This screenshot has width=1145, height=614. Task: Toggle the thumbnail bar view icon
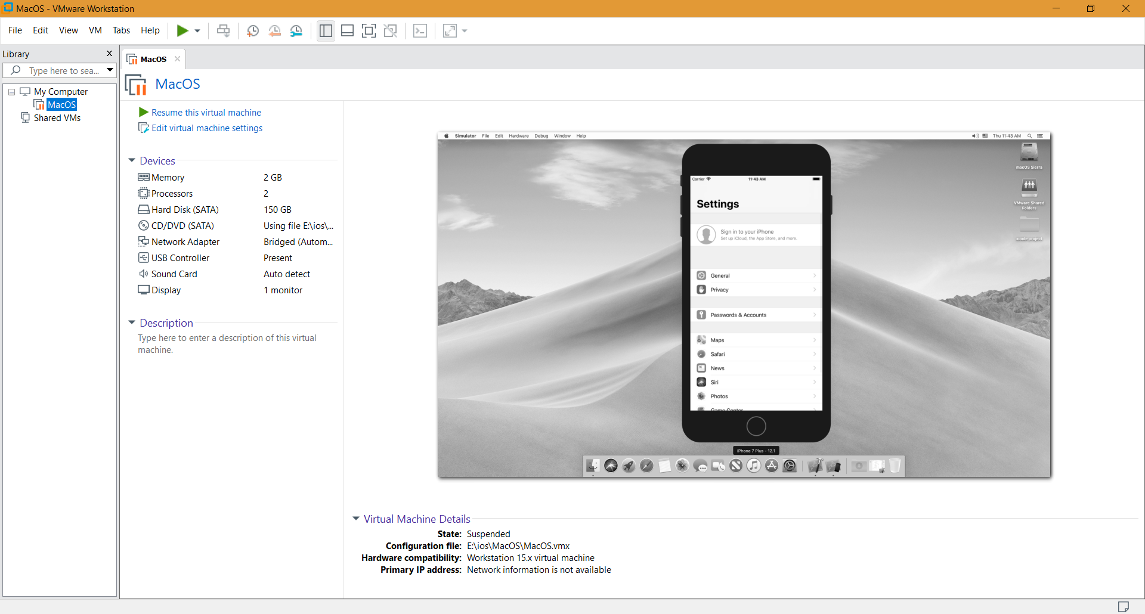[x=347, y=31]
